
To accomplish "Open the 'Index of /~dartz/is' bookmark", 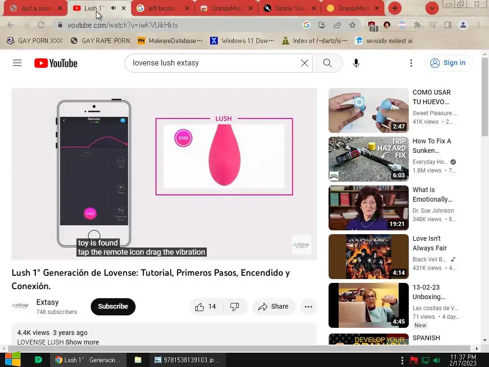I will (x=315, y=41).
